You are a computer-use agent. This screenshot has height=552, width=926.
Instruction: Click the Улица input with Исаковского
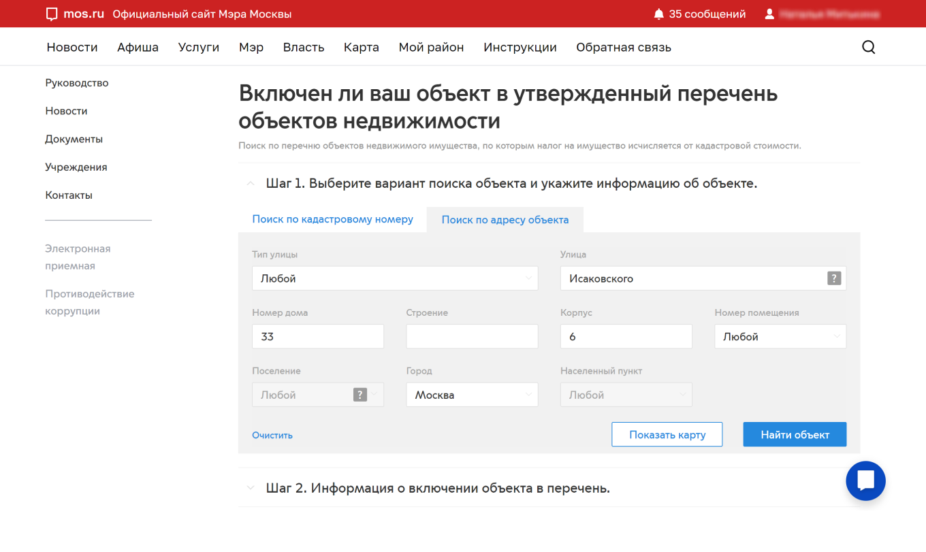click(x=703, y=278)
